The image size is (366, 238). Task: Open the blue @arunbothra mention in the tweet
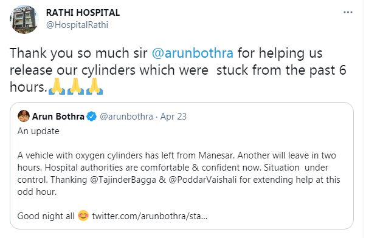193,53
